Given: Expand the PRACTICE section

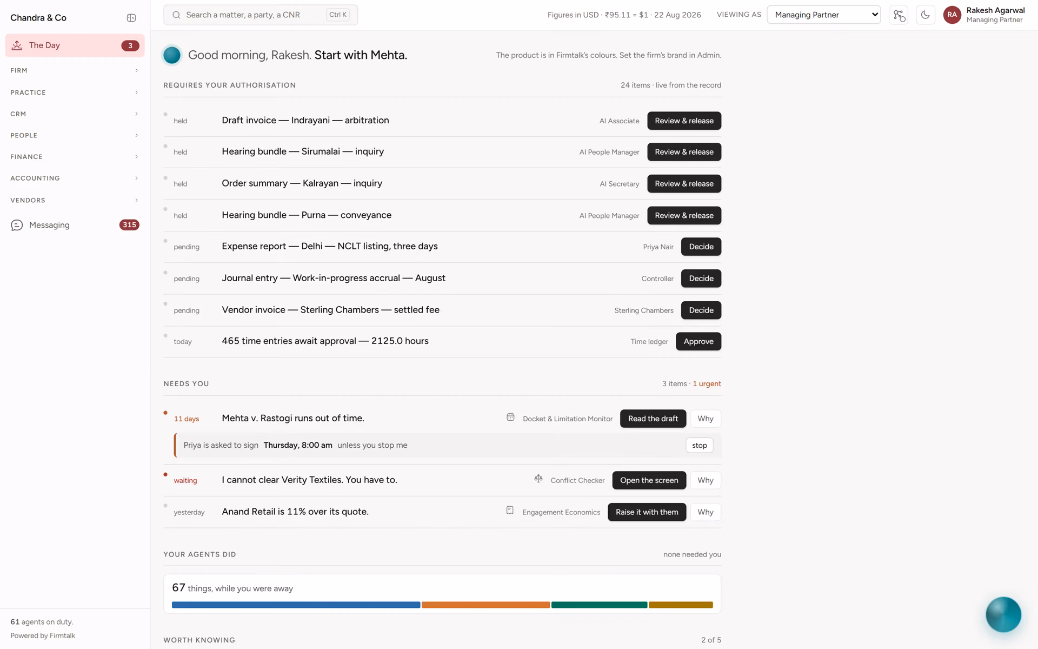Looking at the screenshot, I should [75, 92].
